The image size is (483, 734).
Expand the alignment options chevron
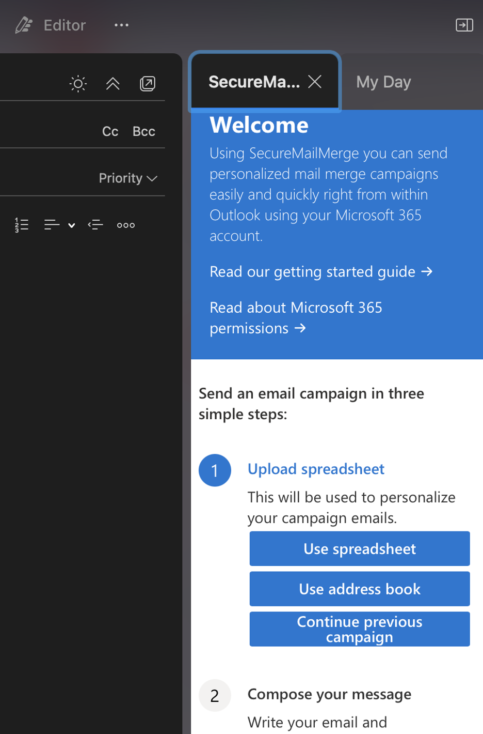(x=71, y=225)
